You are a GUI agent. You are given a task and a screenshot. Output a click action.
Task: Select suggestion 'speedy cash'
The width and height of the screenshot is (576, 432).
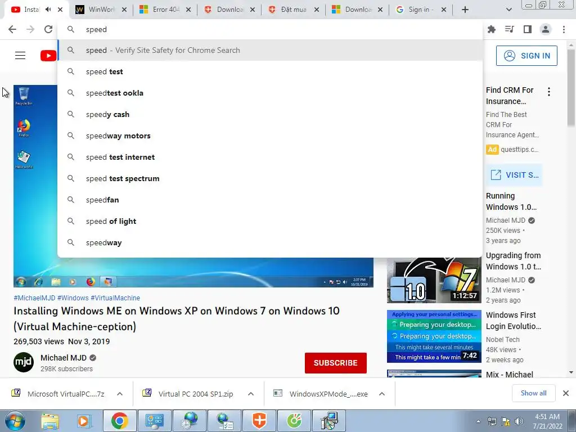270,114
